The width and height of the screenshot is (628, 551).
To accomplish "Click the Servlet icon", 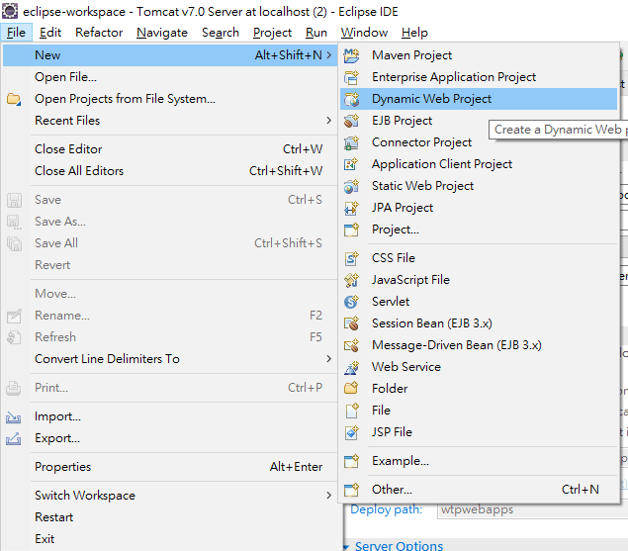I will pyautogui.click(x=352, y=302).
